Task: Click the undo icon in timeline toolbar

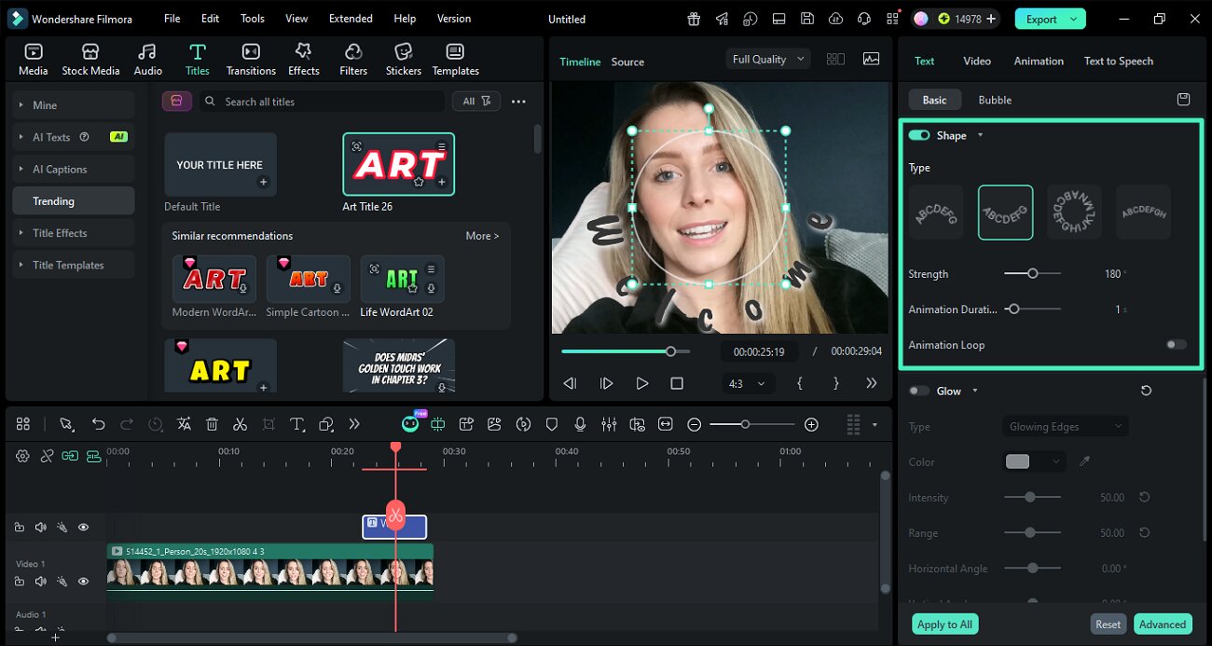Action: coord(98,424)
